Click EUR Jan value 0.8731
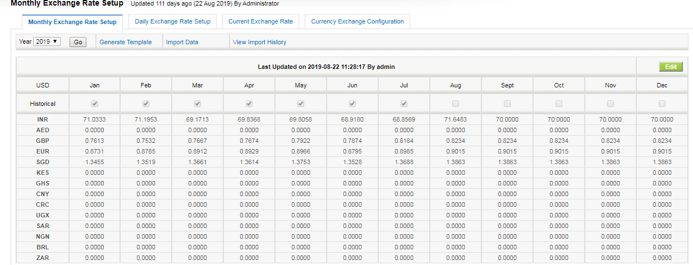This screenshot has width=693, height=265. pos(94,151)
